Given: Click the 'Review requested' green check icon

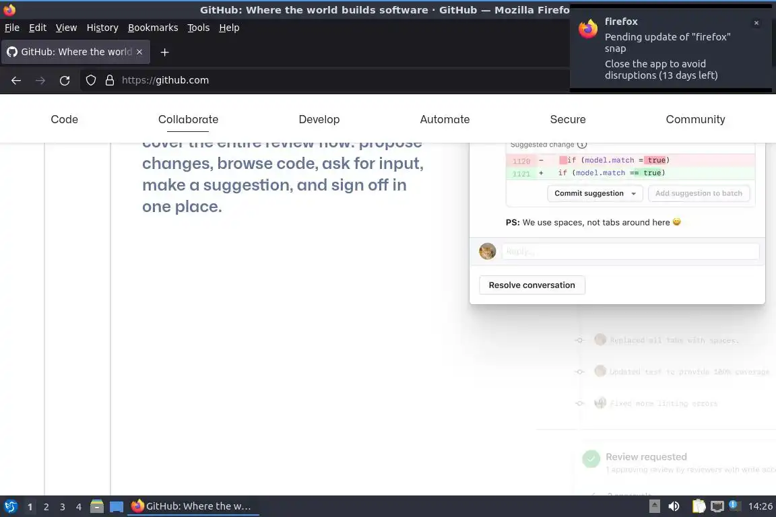Looking at the screenshot, I should [591, 458].
